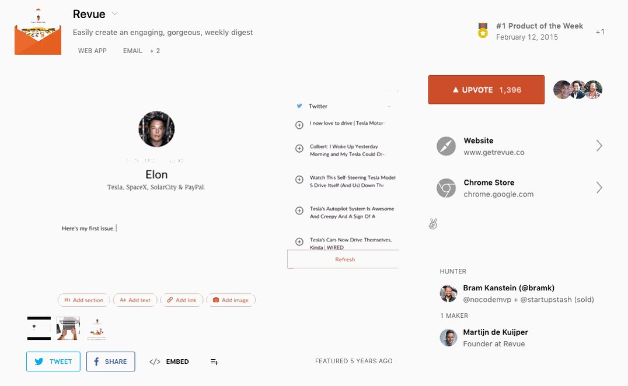Click Elon's profile photo

[156, 129]
